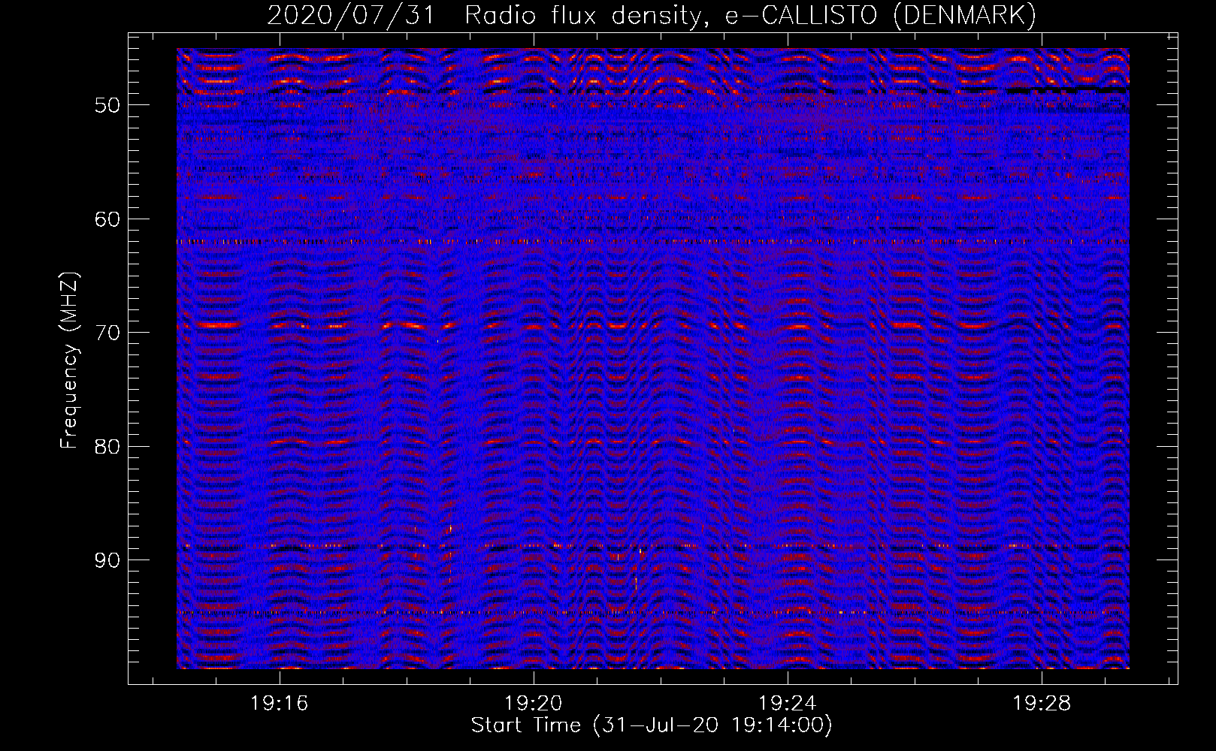Click the 19:24 time tick label
The image size is (1216, 751).
pos(788,704)
